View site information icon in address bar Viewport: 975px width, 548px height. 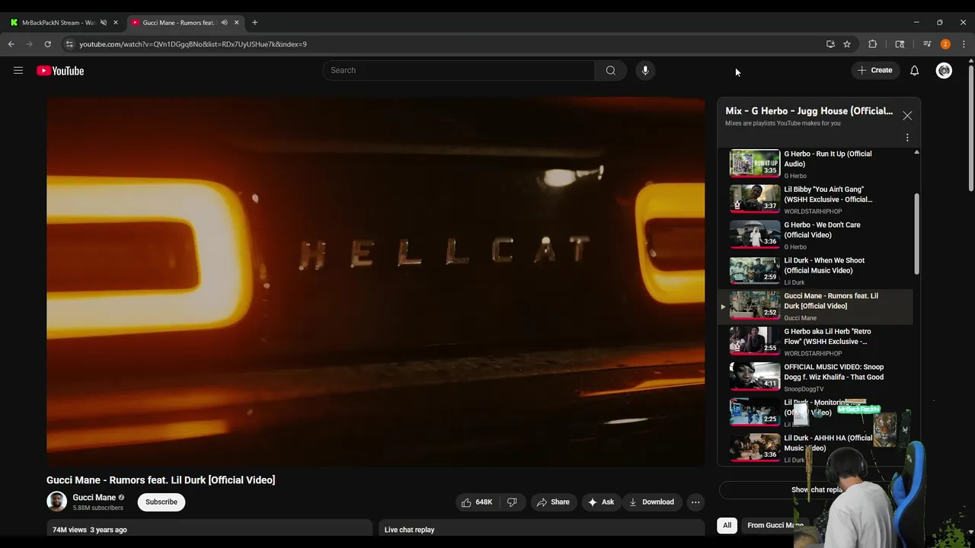tap(69, 44)
